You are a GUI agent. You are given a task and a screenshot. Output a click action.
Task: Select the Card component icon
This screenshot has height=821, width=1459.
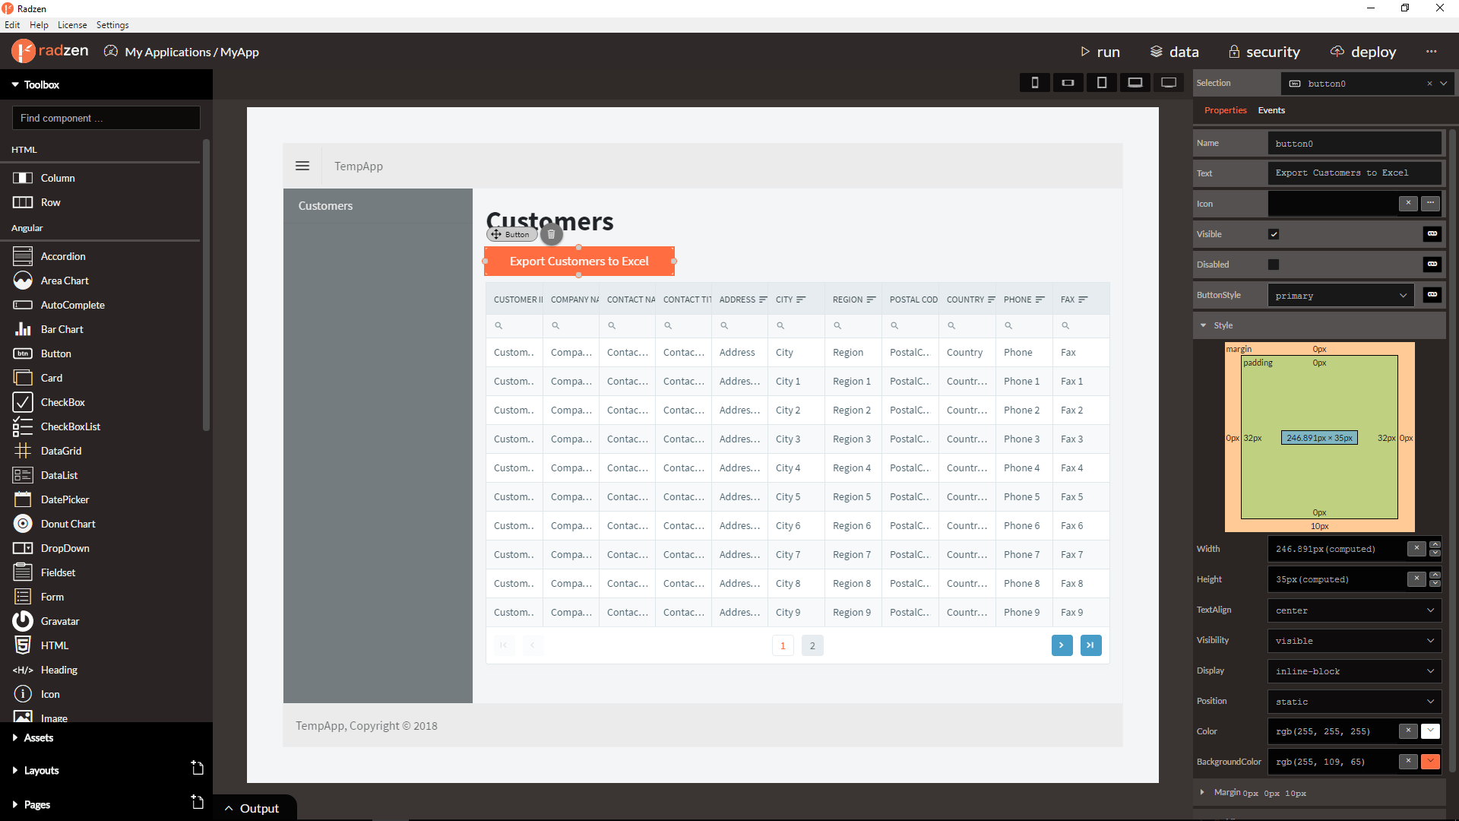23,378
